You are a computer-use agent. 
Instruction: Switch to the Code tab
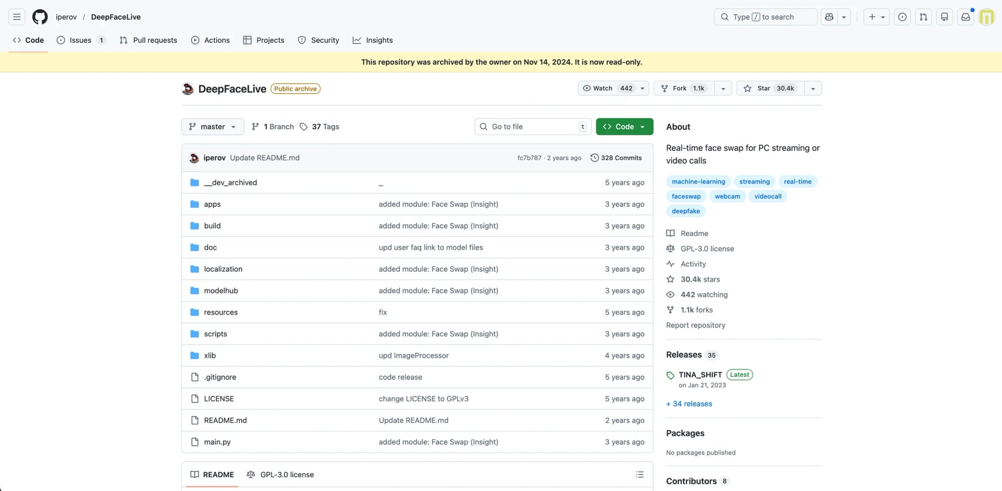[x=28, y=40]
